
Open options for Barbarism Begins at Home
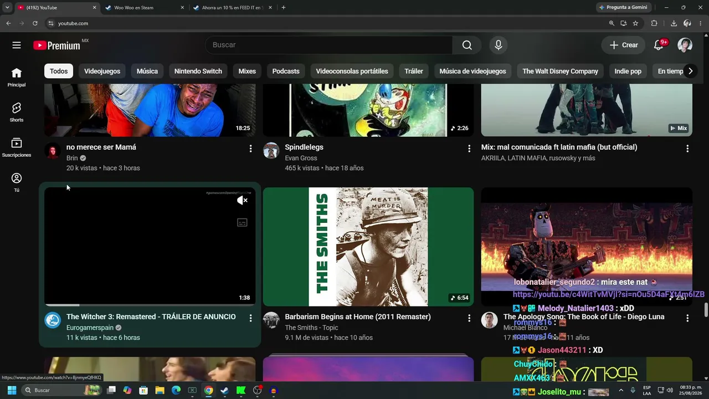[469, 318]
